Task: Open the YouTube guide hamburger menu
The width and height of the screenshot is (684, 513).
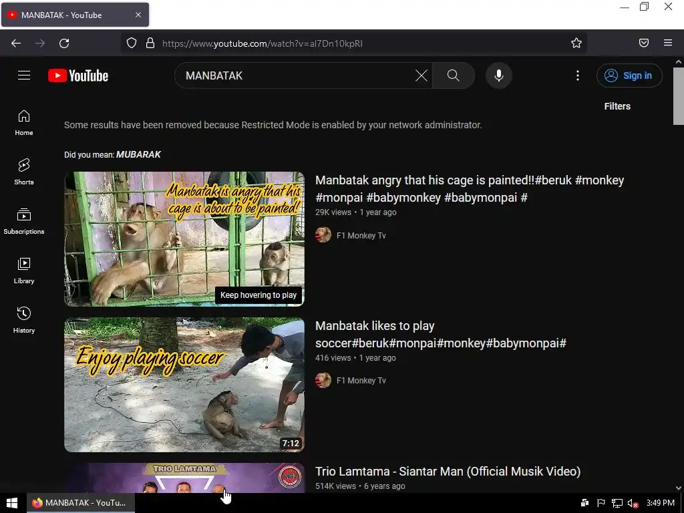Action: pos(24,75)
